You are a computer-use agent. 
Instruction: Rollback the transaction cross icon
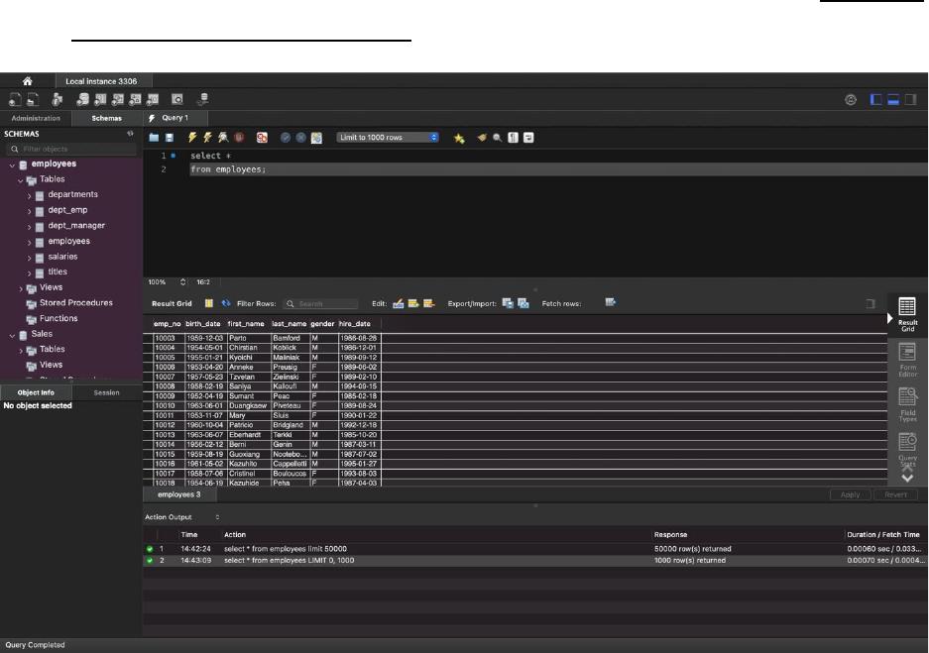tap(301, 138)
